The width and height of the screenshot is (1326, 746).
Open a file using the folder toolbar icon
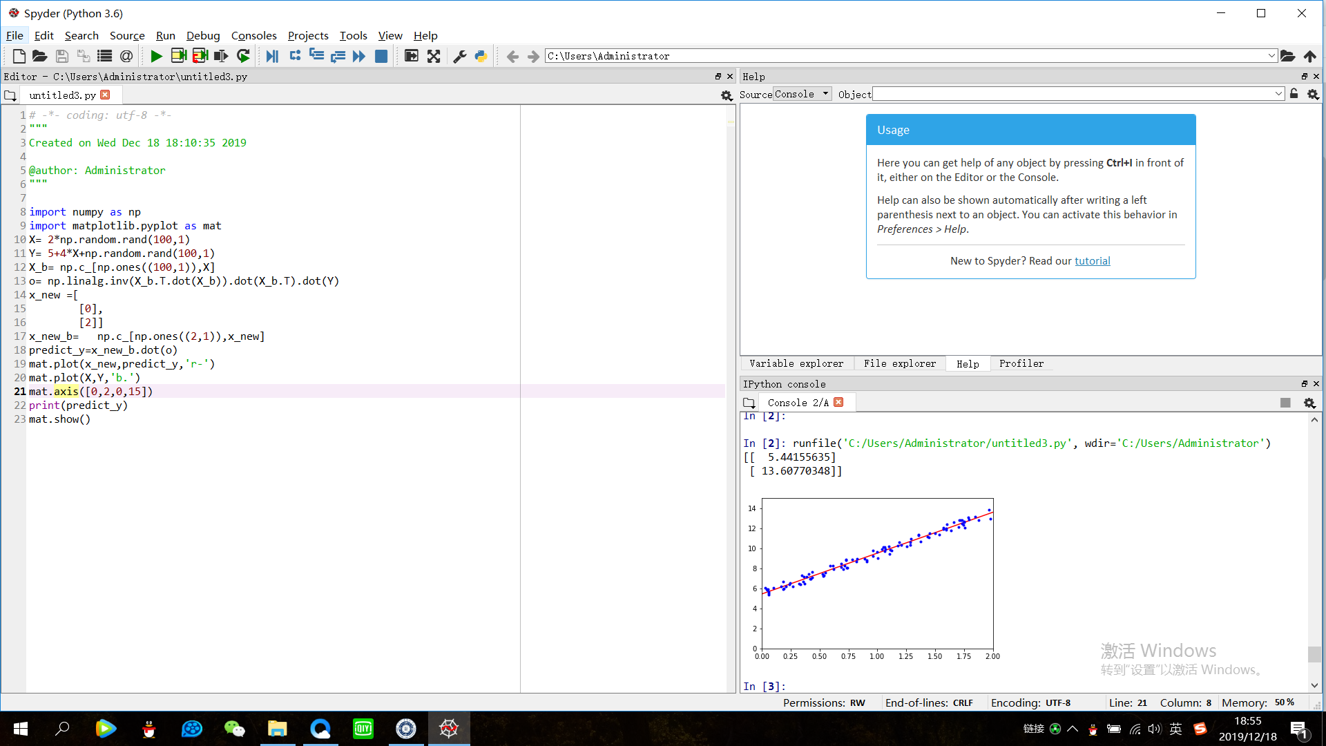pyautogui.click(x=40, y=57)
